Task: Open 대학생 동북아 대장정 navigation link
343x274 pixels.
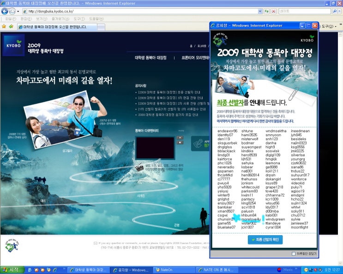Action: (150, 58)
